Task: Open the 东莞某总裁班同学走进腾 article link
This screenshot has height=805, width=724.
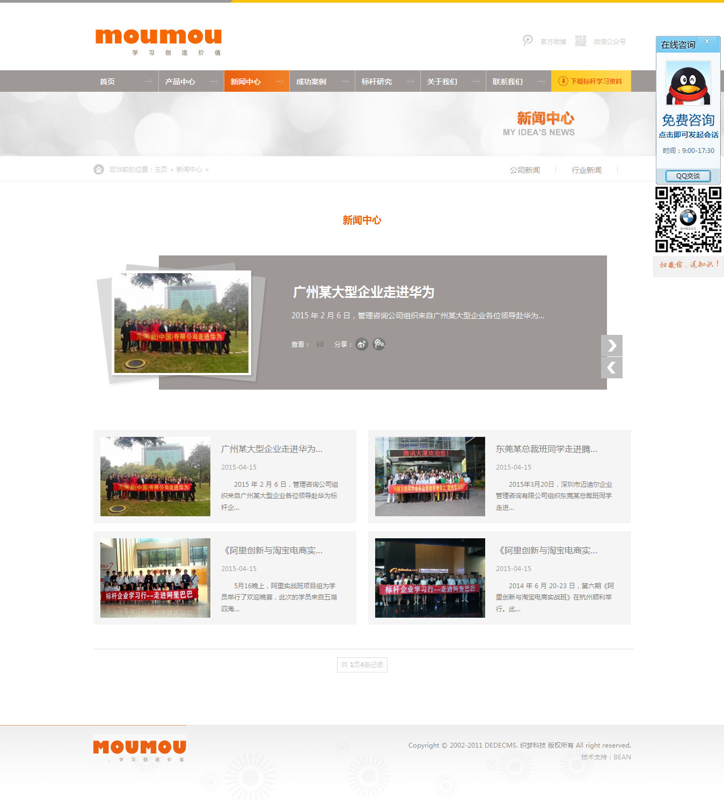Action: point(546,449)
